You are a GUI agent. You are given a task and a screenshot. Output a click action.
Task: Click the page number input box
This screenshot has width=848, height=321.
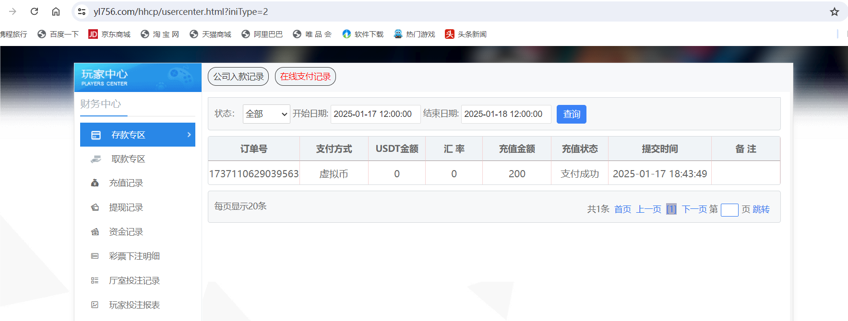pyautogui.click(x=729, y=210)
